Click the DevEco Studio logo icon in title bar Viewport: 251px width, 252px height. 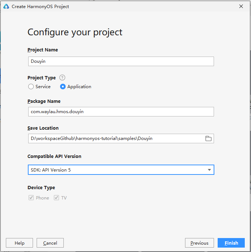(6, 7)
